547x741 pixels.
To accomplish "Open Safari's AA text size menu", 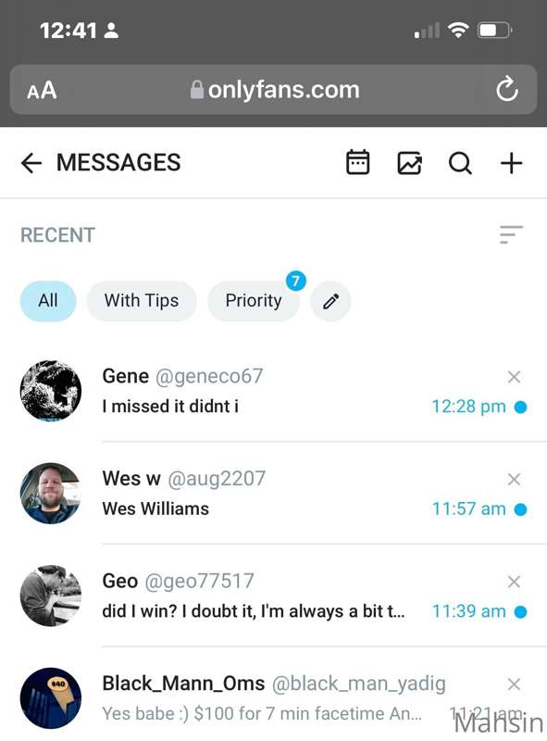I will pos(42,90).
